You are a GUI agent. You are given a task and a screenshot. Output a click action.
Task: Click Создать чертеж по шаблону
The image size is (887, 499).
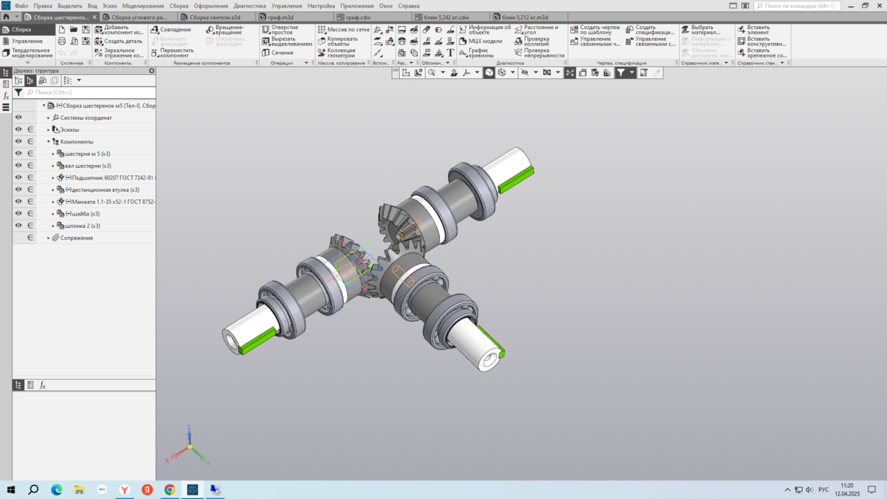click(x=596, y=30)
